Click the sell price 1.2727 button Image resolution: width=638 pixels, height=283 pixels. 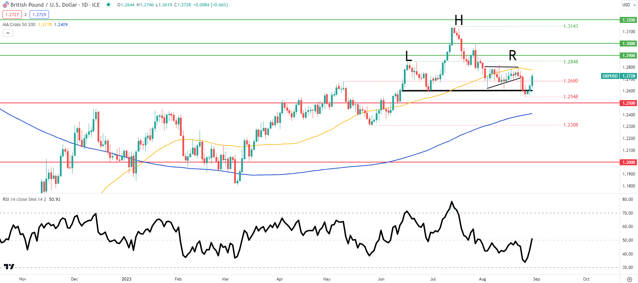tap(12, 14)
